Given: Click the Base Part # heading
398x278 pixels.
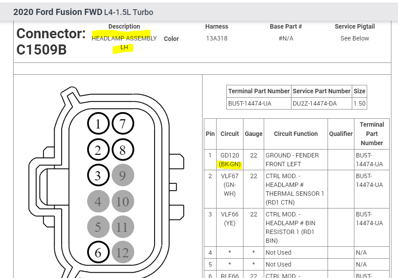Looking at the screenshot, I should pyautogui.click(x=286, y=26).
